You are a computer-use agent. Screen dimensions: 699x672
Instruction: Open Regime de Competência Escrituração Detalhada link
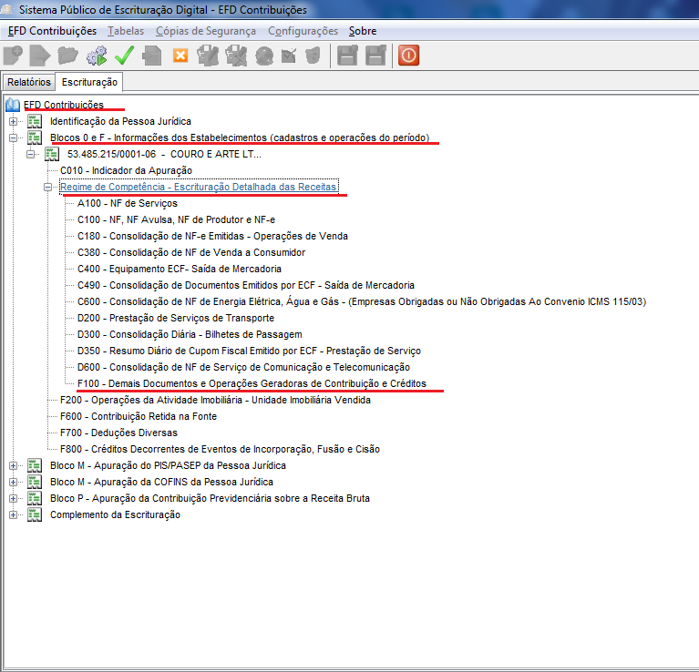[x=199, y=187]
